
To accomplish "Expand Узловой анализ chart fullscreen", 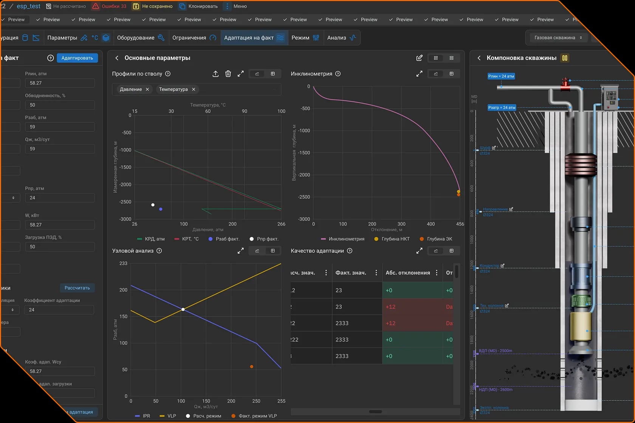I will 240,251.
